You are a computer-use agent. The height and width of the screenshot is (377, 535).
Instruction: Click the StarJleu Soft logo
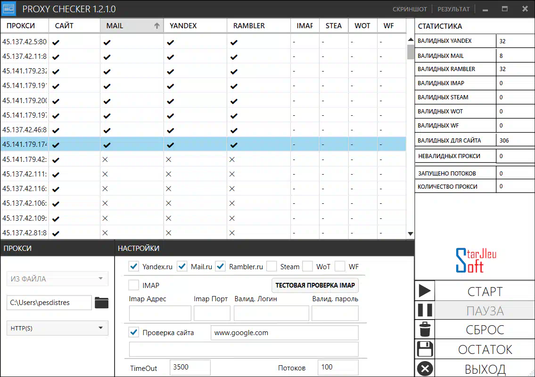(x=476, y=260)
